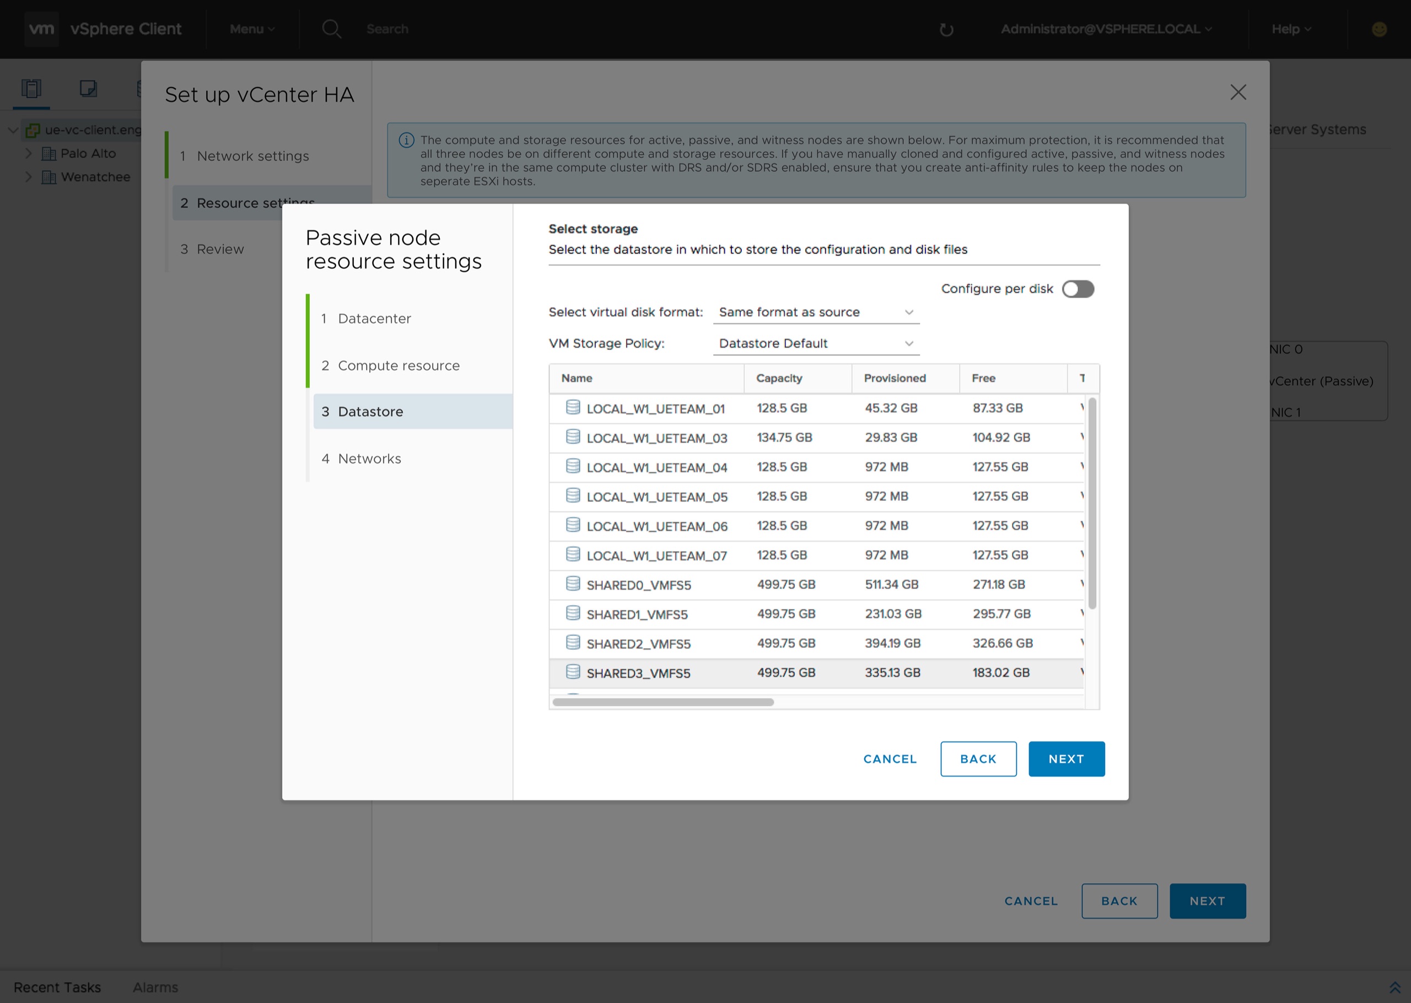Viewport: 1411px width, 1003px height.
Task: Click the LOCAL_W1_UETEAM_06 datastore icon
Action: [573, 525]
